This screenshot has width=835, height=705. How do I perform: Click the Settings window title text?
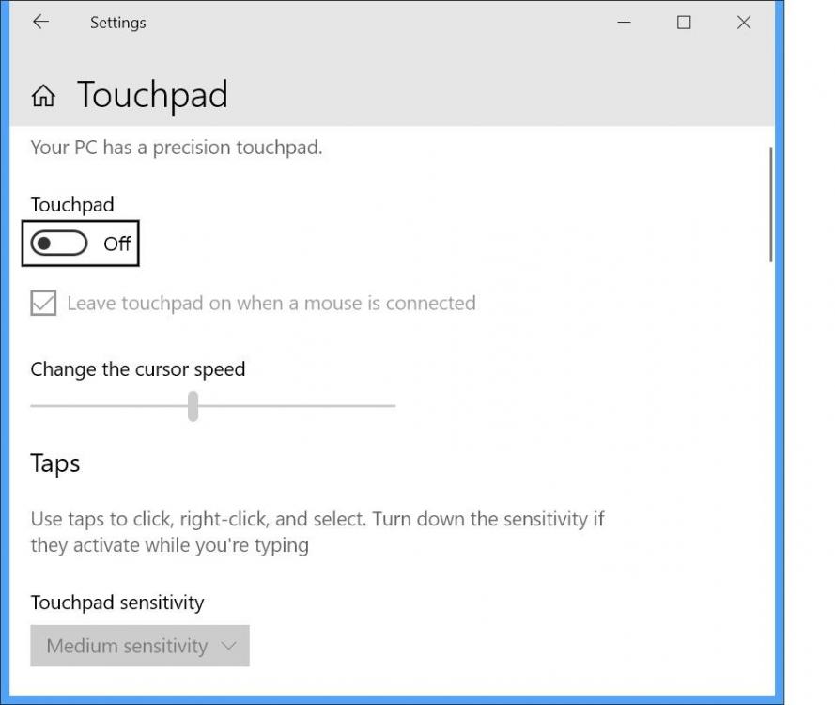coord(118,23)
